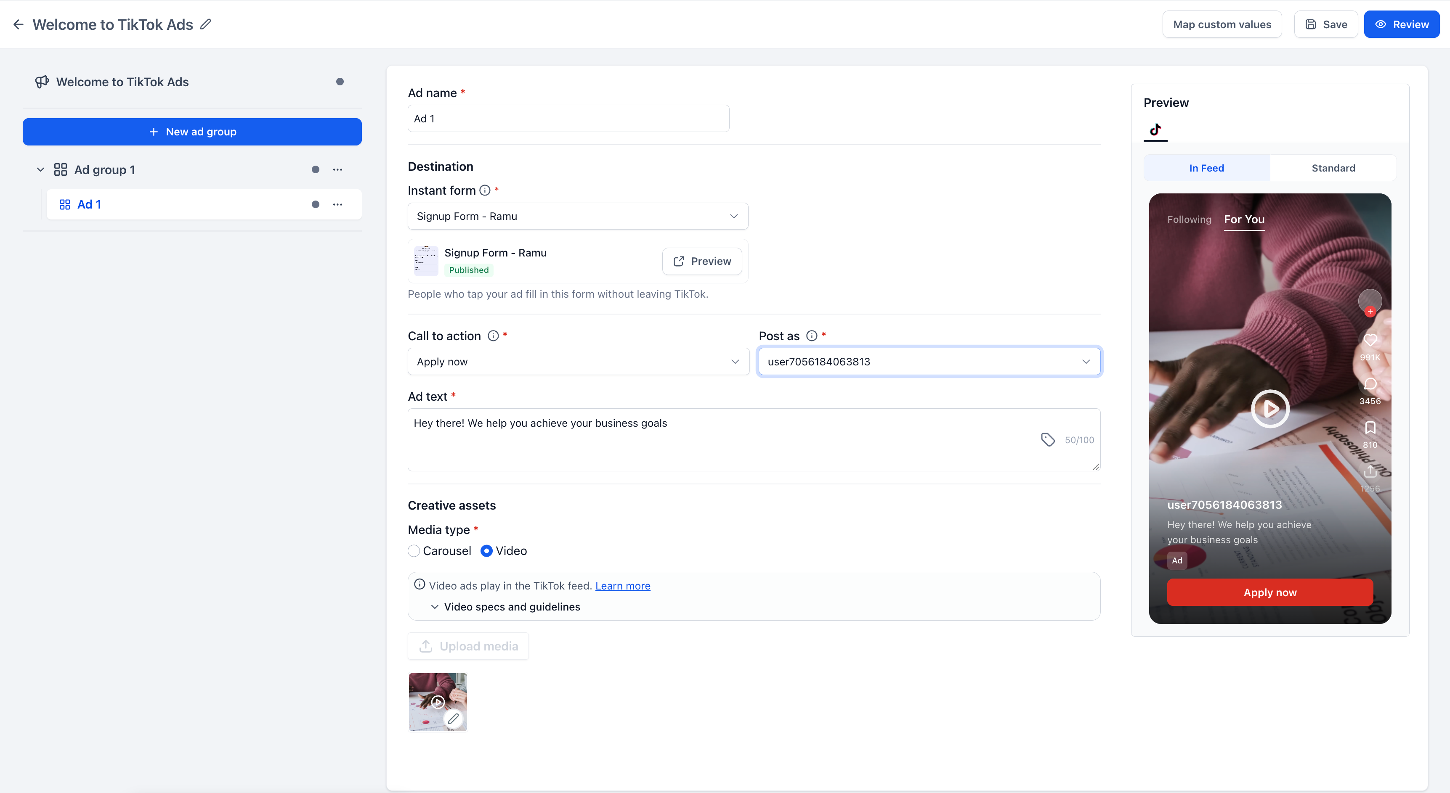This screenshot has width=1450, height=793.
Task: Open Ad group 1 more options menu
Action: click(x=338, y=169)
